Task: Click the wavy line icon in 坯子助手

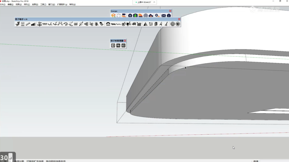Action: (118, 24)
